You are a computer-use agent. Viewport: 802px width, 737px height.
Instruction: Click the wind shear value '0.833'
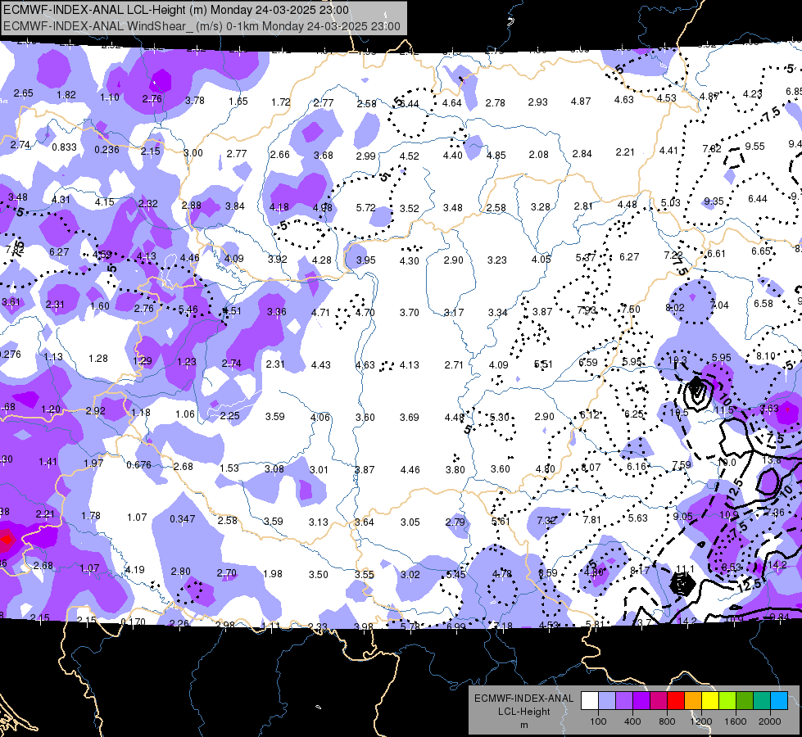(65, 147)
